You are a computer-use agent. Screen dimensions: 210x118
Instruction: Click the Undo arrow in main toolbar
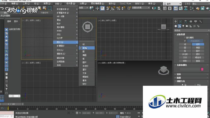pos(2,8)
